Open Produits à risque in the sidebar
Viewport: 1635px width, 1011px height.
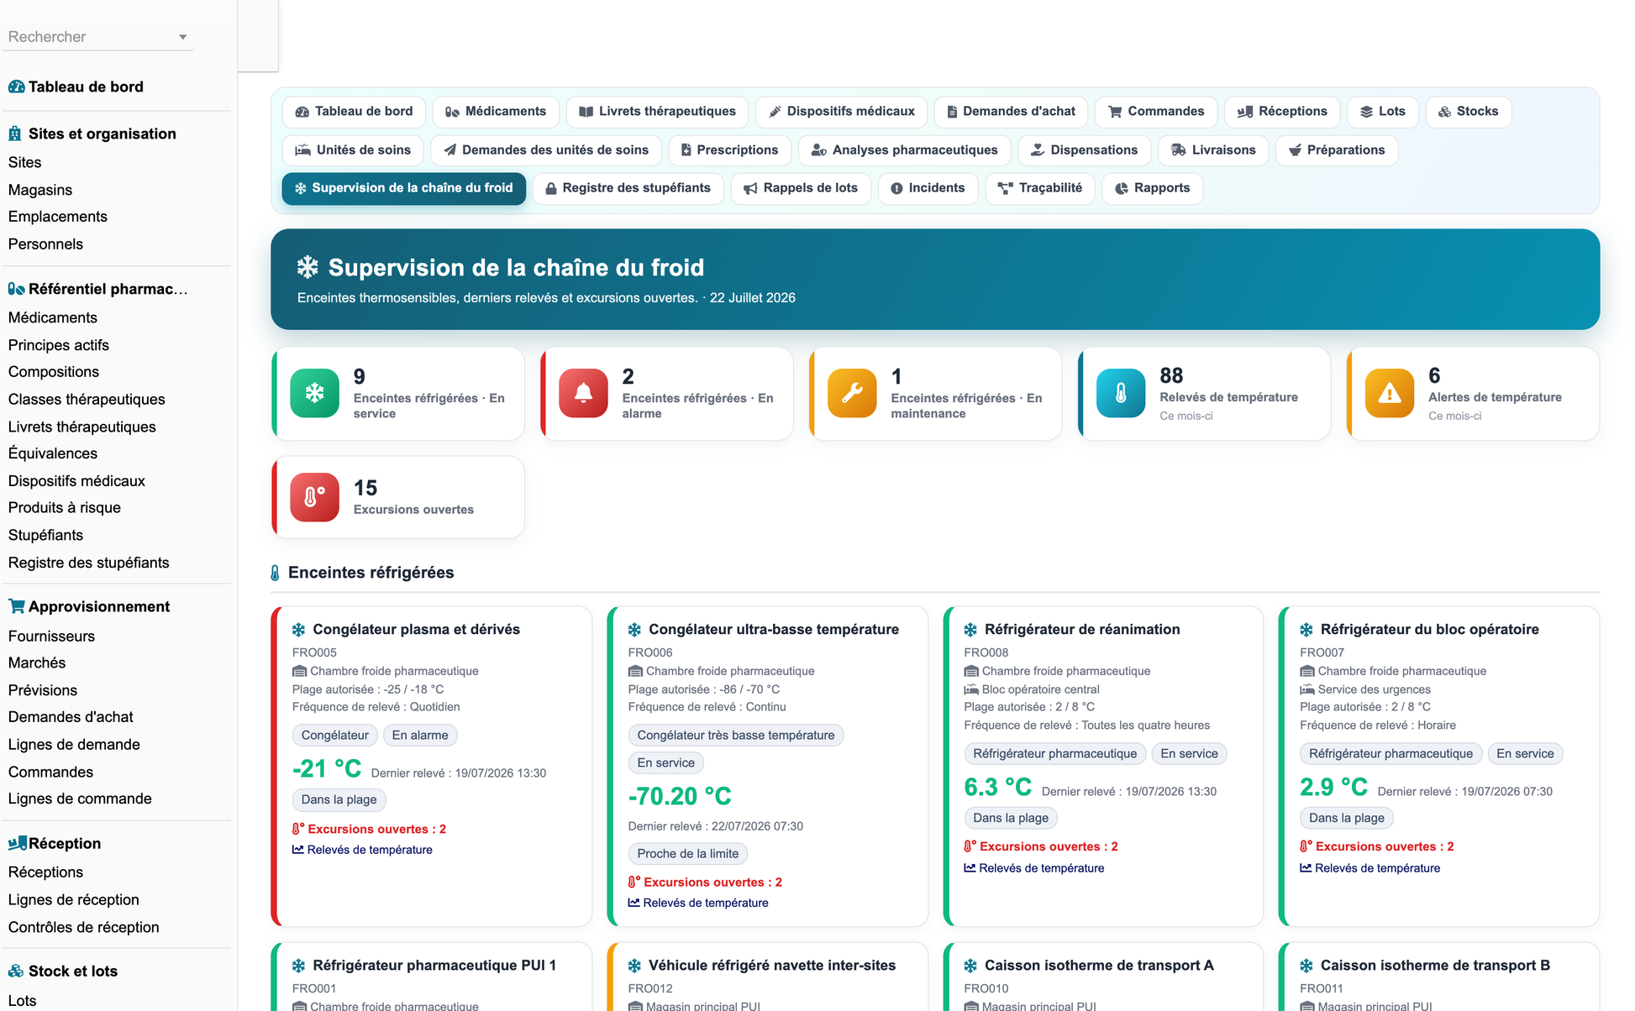[x=65, y=507]
